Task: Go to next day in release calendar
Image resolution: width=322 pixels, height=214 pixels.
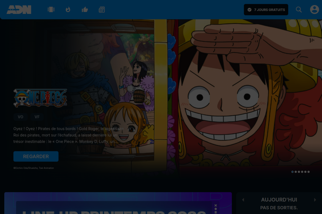Action: tap(315, 200)
